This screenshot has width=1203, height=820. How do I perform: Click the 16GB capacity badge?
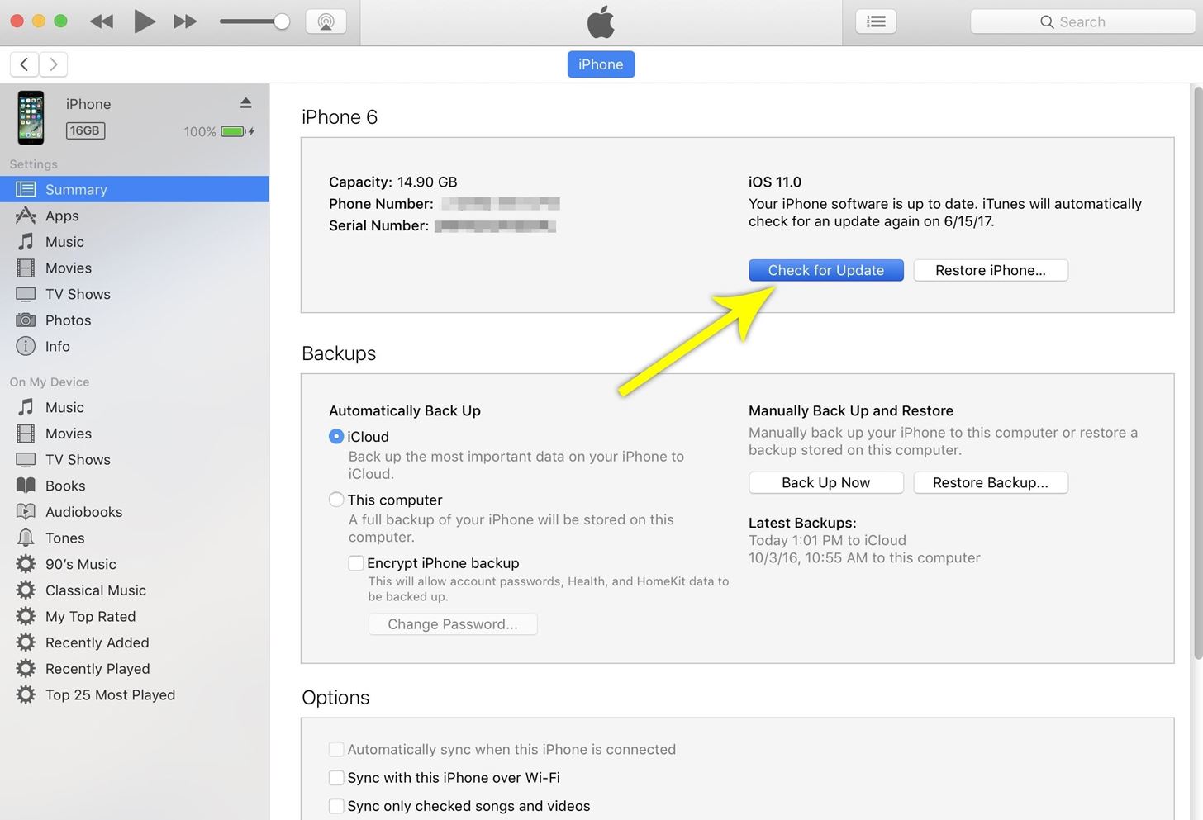[85, 130]
